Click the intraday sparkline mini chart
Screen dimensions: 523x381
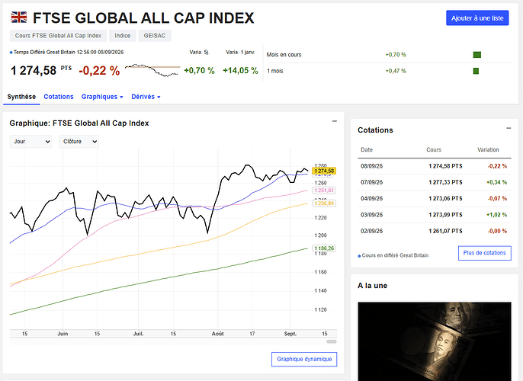[x=152, y=70]
